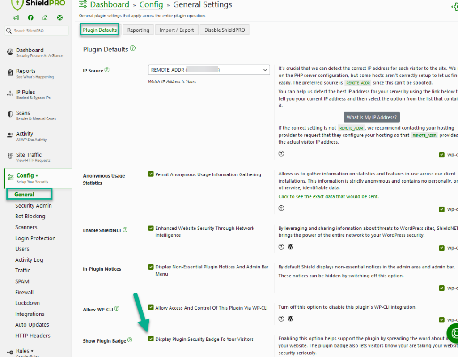Open the WordPress icon in ShieldNET description
Image resolution: width=458 pixels, height=357 pixels.
click(290, 246)
